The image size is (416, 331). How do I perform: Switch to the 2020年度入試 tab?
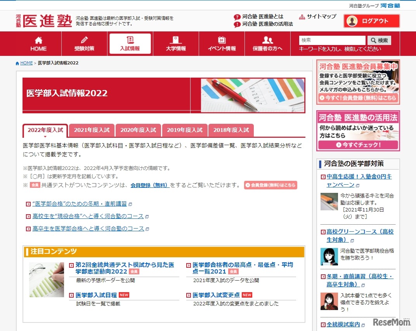[138, 130]
